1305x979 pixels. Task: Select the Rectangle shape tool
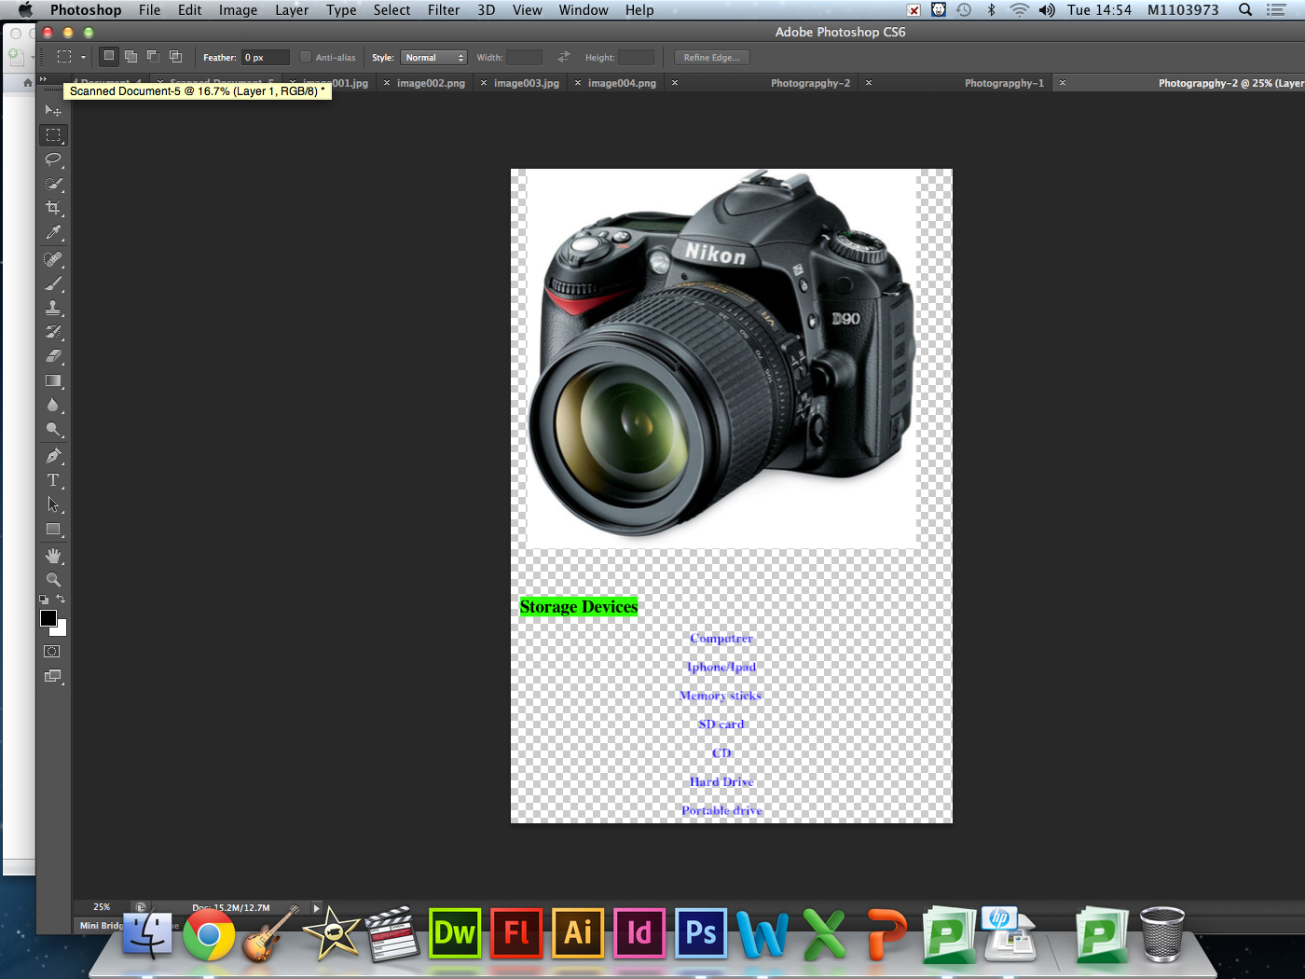(53, 529)
